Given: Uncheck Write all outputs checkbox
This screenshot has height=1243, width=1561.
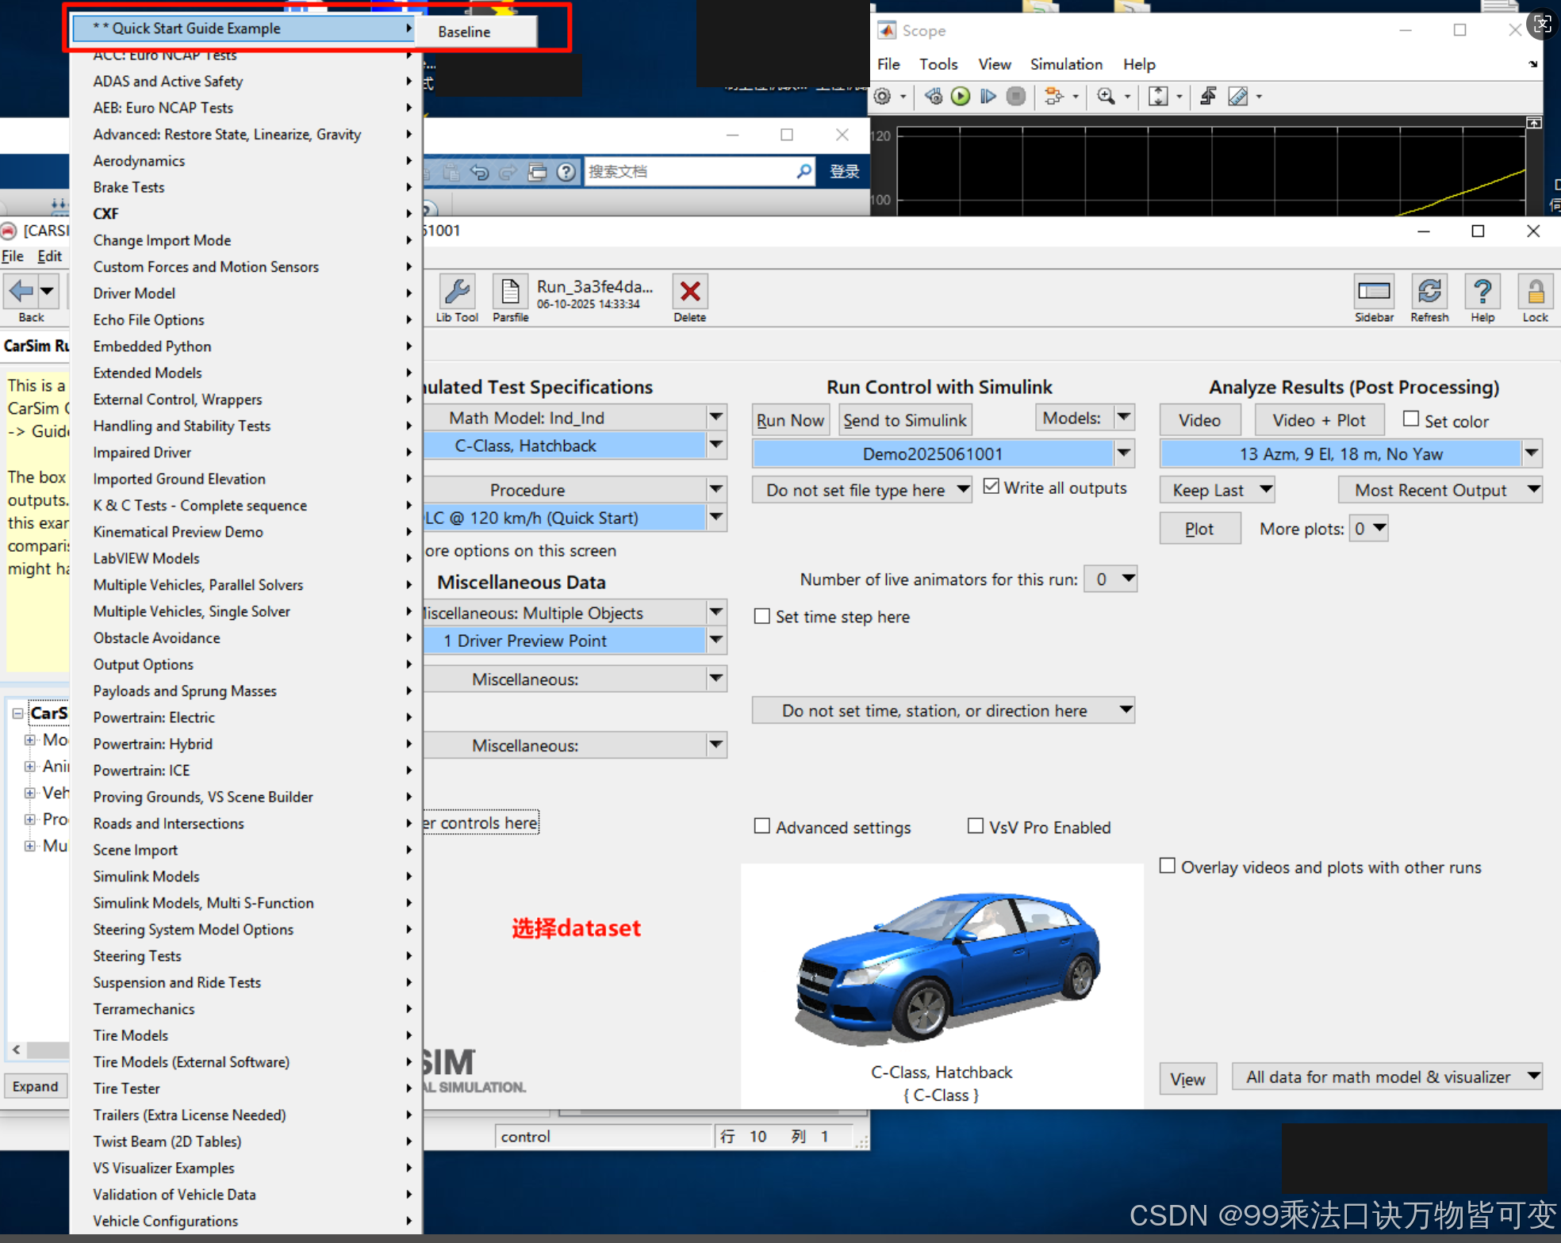Looking at the screenshot, I should pos(991,487).
